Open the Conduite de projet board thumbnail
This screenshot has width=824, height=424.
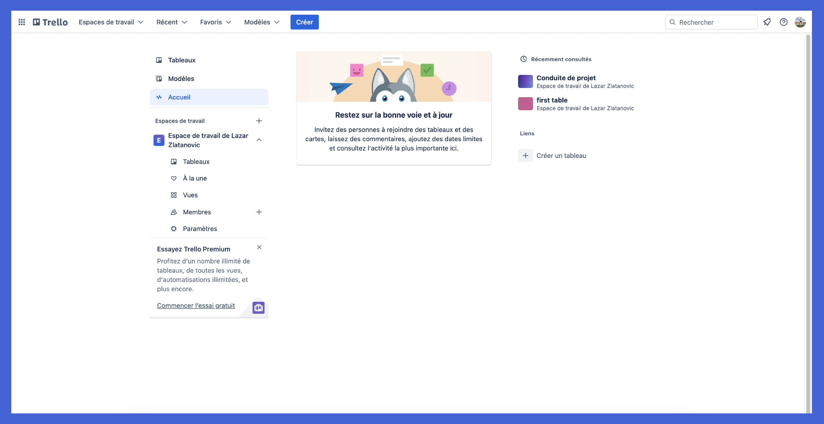(x=525, y=81)
